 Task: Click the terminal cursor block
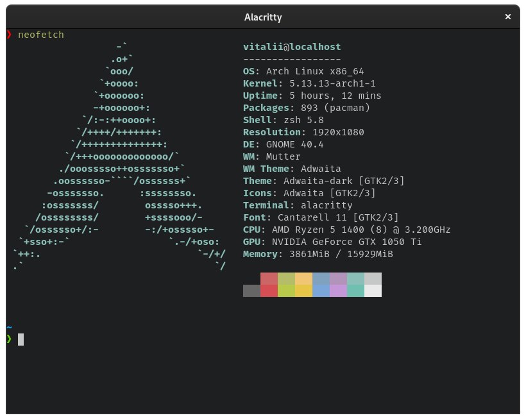point(21,339)
